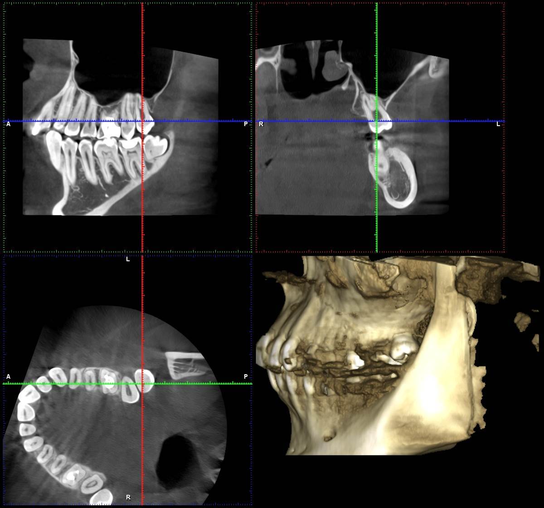Click the 'A' anterior label in axial view
544x508 pixels.
click(8, 376)
